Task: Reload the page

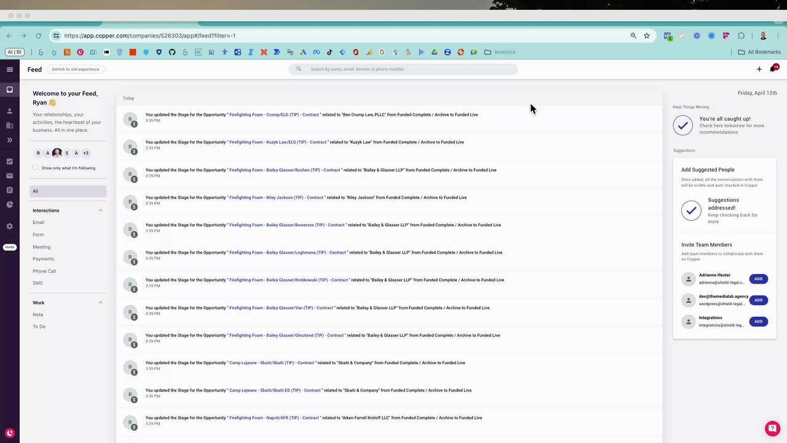Action: 38,36
